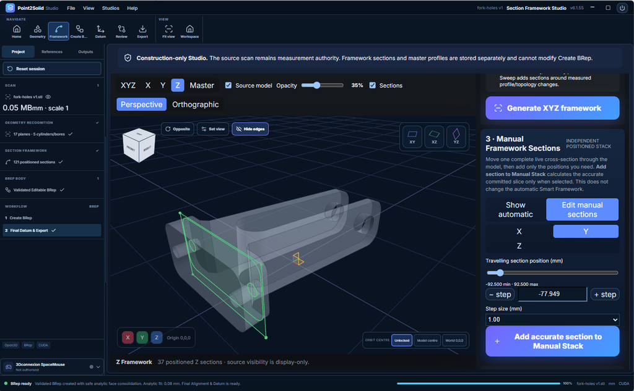
Task: Click the Workspace view icon
Action: [x=189, y=31]
